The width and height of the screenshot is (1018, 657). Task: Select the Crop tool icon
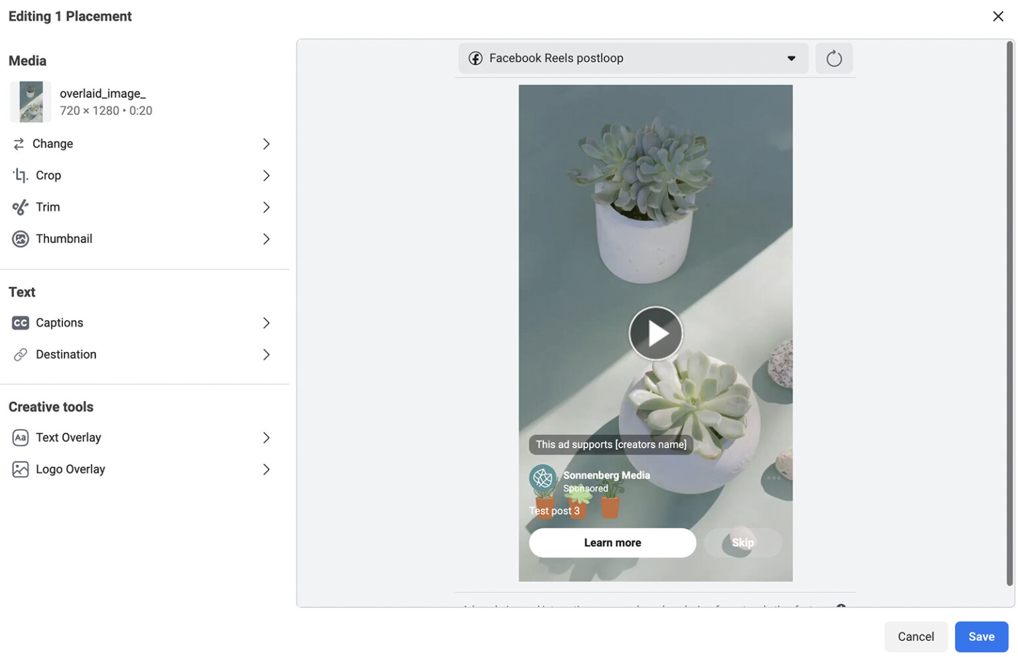click(20, 175)
